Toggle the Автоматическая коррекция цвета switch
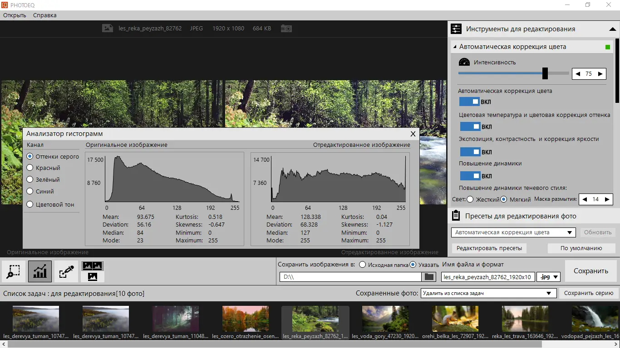This screenshot has width=620, height=348. coord(470,102)
